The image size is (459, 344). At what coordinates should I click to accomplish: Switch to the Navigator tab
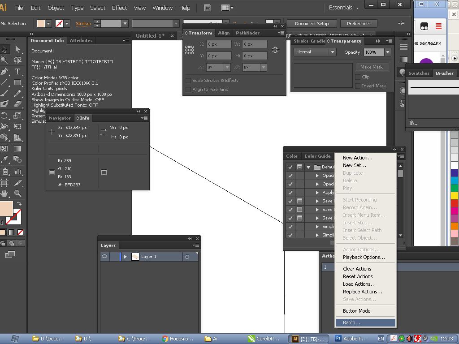pos(60,118)
